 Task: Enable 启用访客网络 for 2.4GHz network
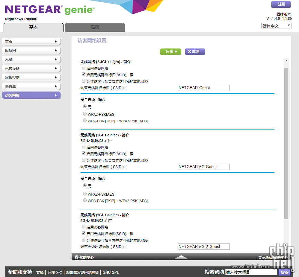click(x=84, y=68)
